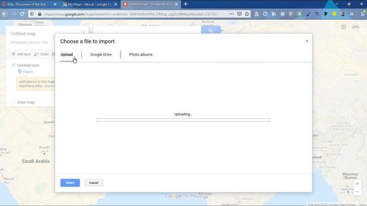Click the Add layer button

click(21, 54)
